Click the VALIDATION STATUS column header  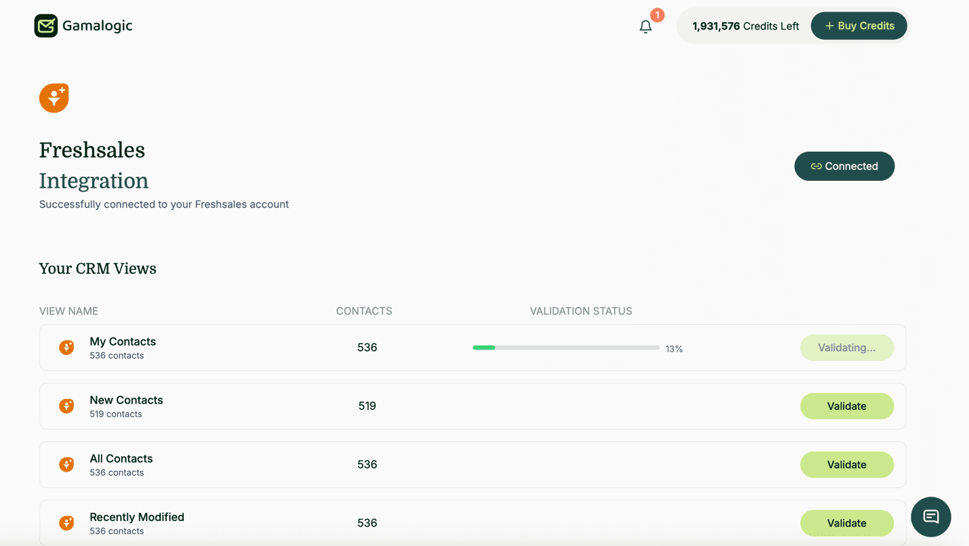point(581,311)
